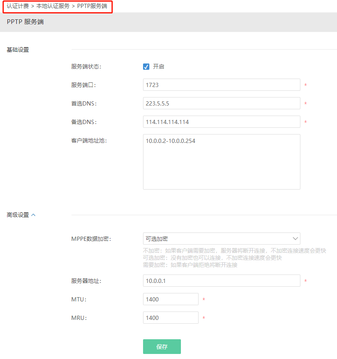
Task: Click the MTU input box
Action: (x=170, y=299)
